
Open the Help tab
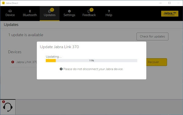[109, 13]
